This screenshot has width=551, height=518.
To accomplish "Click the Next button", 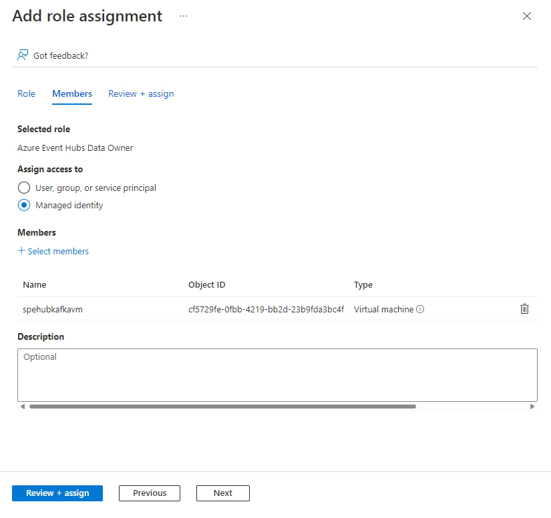I will tap(223, 493).
